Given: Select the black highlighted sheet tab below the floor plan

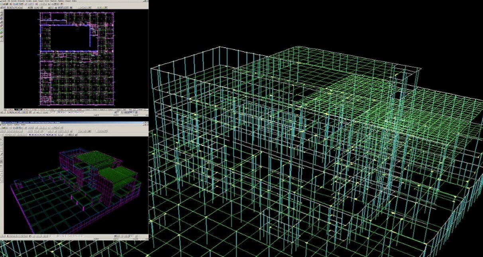Looking at the screenshot, I should coord(19,110).
